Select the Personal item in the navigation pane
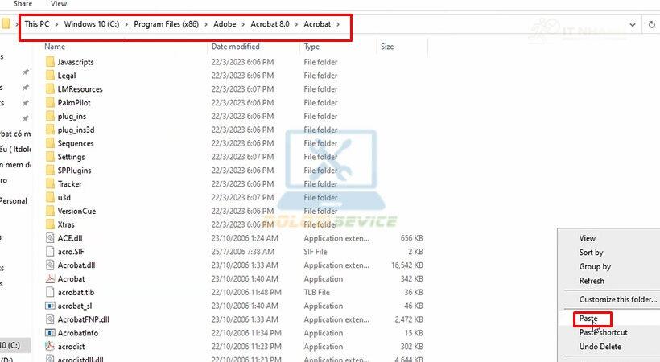This screenshot has height=362, width=660. pos(14,201)
